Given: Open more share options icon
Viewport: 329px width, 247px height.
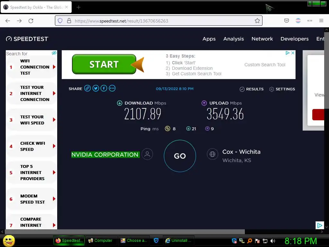Looking at the screenshot, I should pos(112,88).
